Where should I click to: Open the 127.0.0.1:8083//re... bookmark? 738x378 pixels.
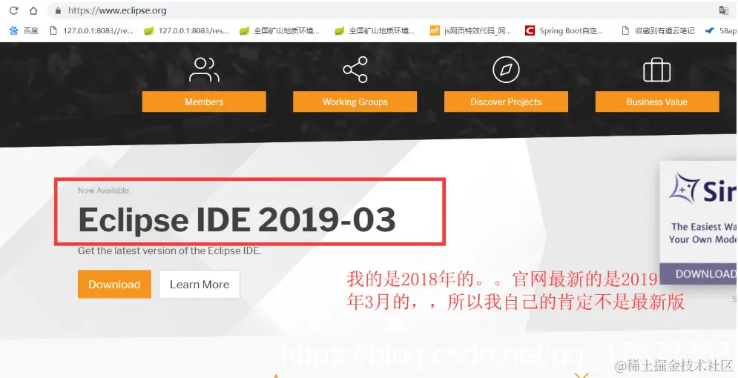pyautogui.click(x=91, y=30)
